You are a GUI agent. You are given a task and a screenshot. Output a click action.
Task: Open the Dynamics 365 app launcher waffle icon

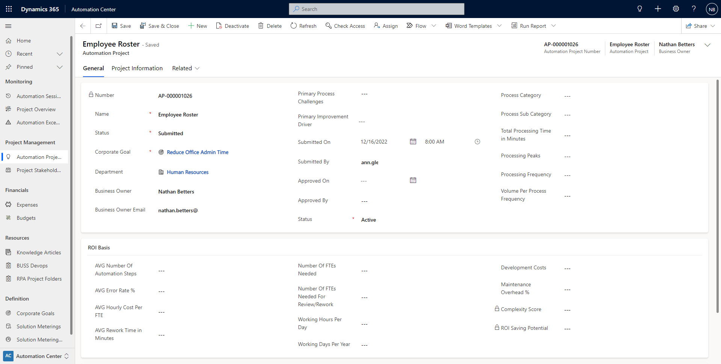pos(9,9)
